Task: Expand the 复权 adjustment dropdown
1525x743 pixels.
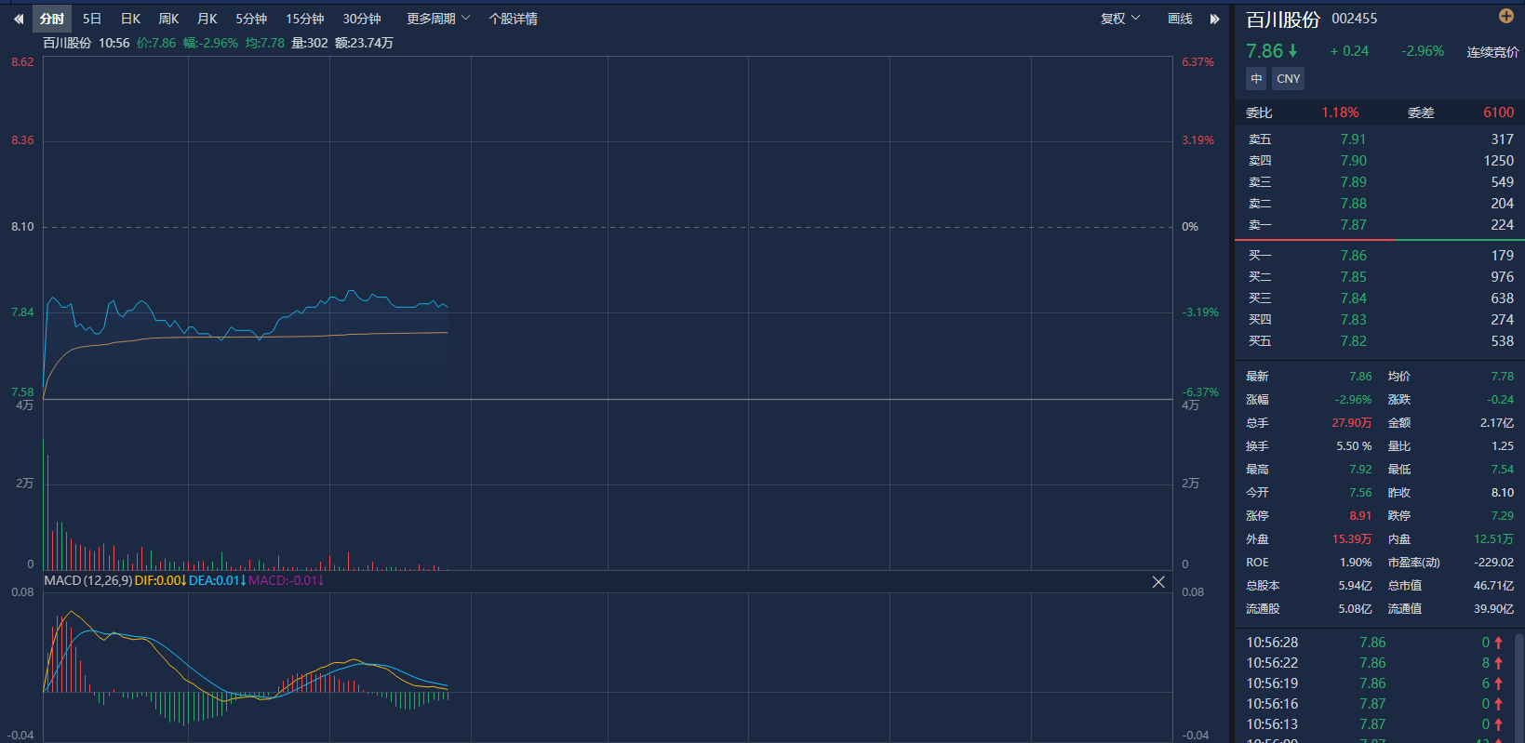Action: 1119,19
